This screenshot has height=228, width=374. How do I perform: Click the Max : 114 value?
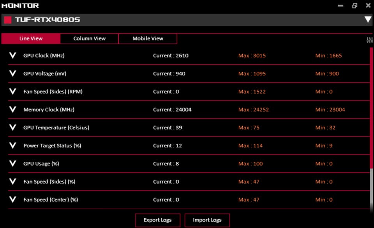(251, 145)
